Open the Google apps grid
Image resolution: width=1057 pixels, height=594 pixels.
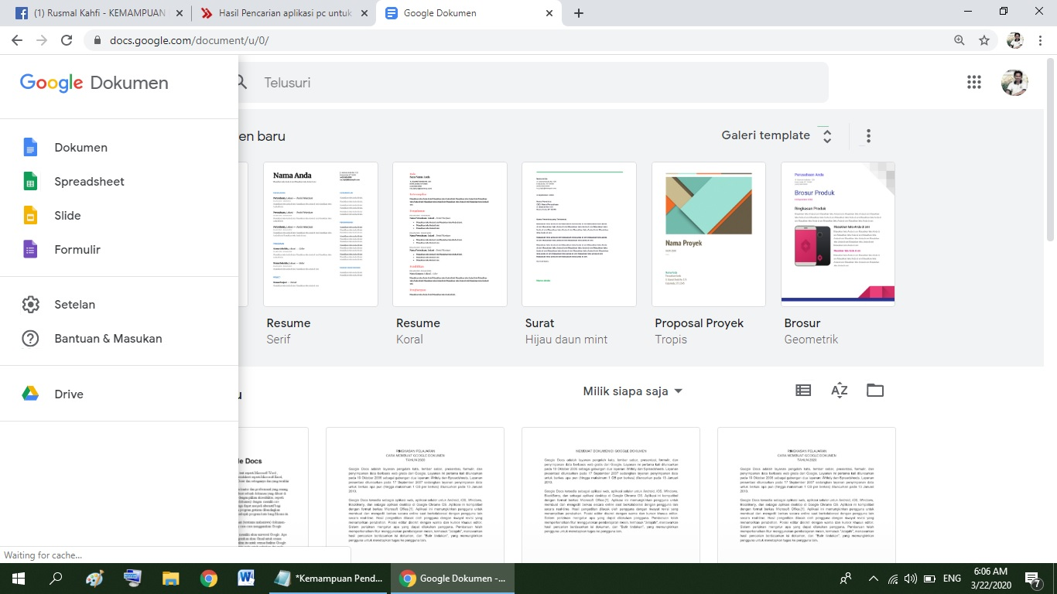coord(974,83)
